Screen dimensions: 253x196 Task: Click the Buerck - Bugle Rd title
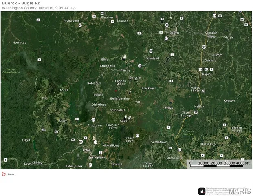(x=21, y=3)
